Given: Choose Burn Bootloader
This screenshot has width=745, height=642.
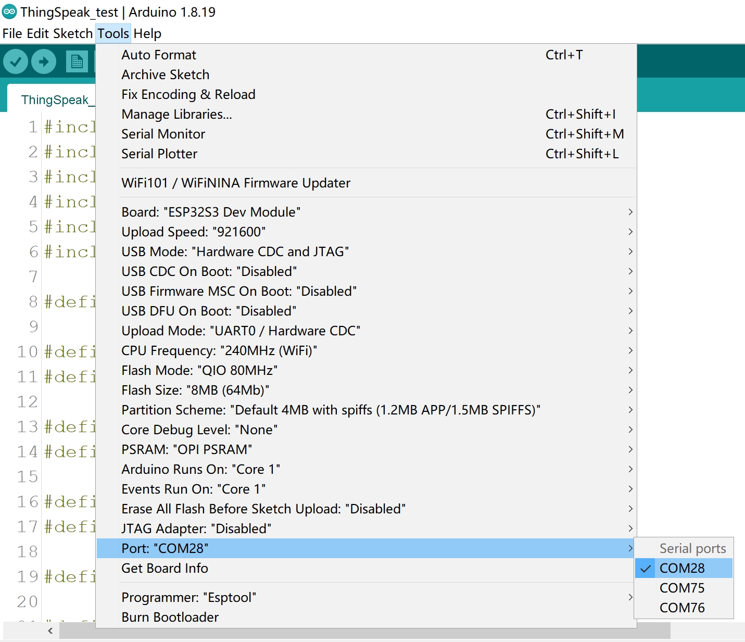Looking at the screenshot, I should (x=366, y=617).
